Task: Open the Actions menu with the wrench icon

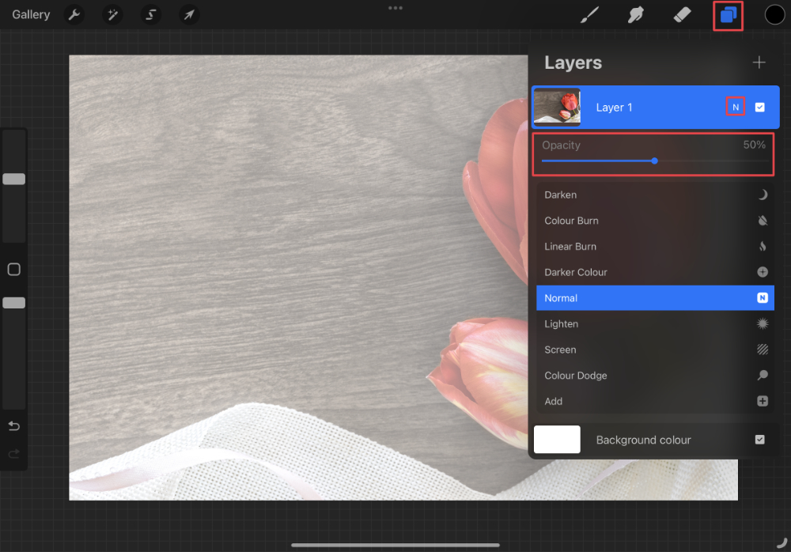Action: (74, 14)
